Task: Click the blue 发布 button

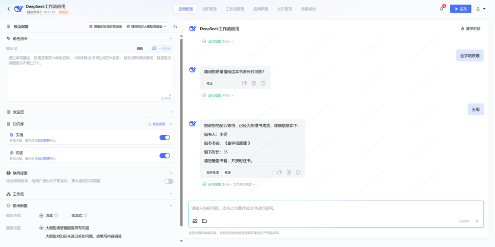Action: pyautogui.click(x=461, y=9)
